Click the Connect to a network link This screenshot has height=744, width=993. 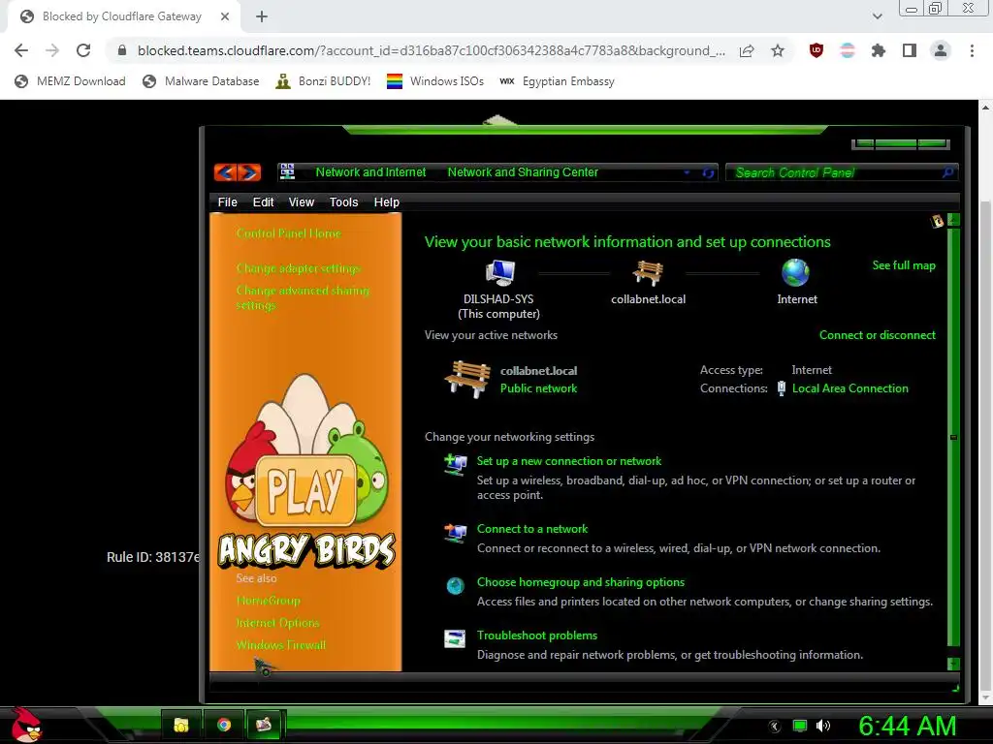532,528
